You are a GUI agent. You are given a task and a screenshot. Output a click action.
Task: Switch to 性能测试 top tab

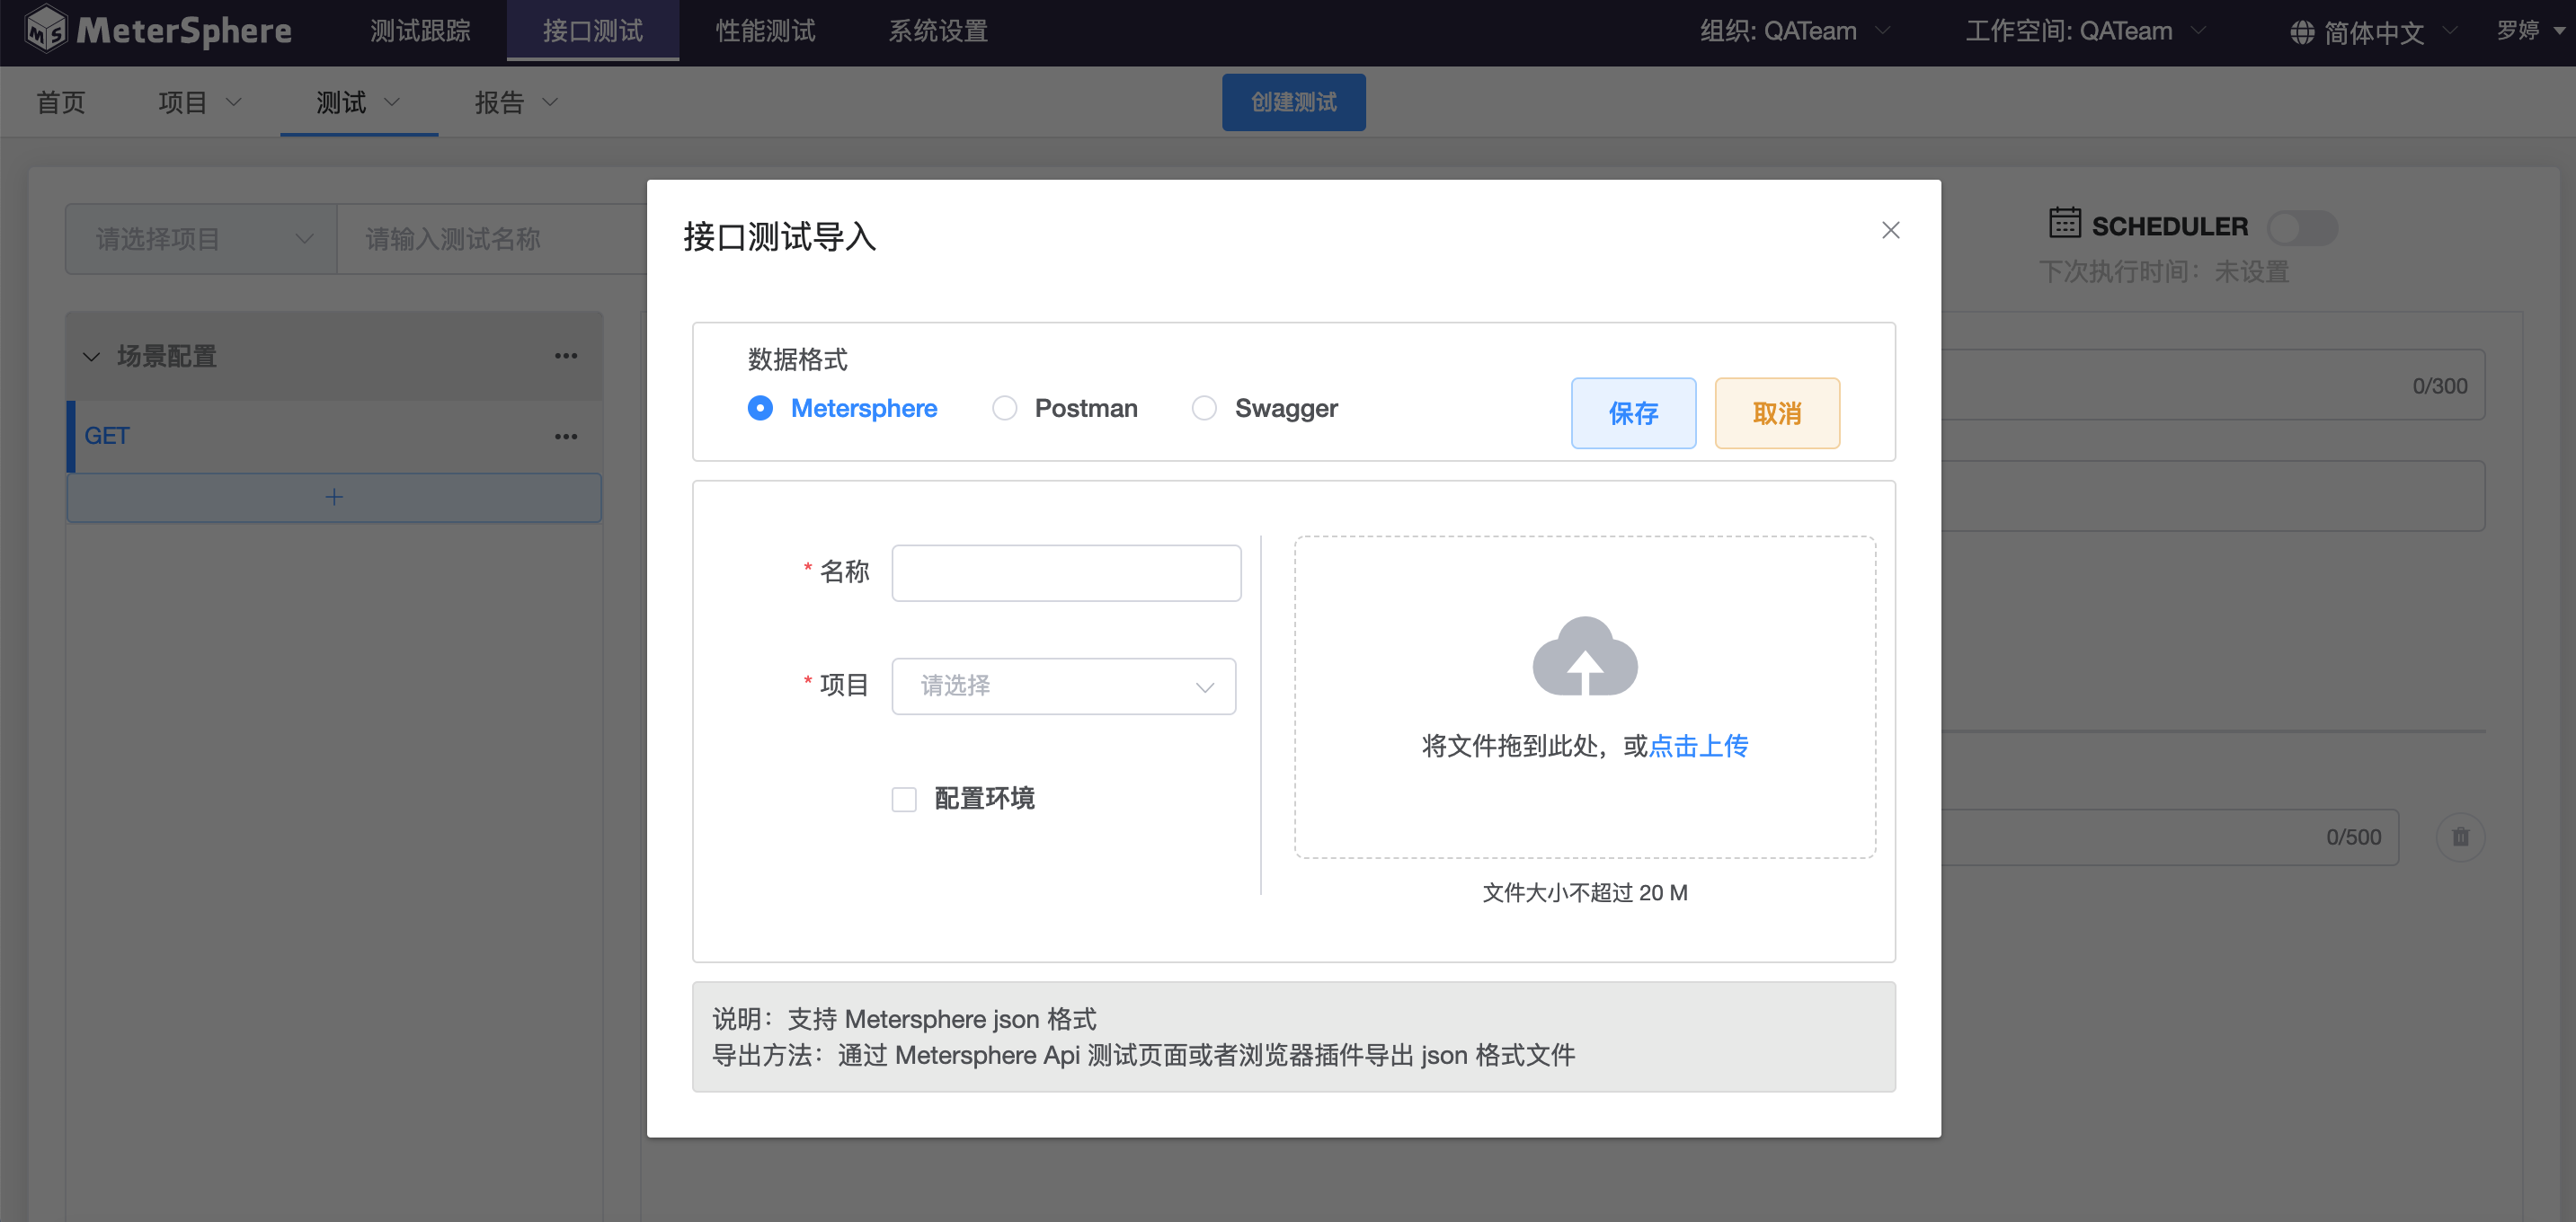coord(765,31)
